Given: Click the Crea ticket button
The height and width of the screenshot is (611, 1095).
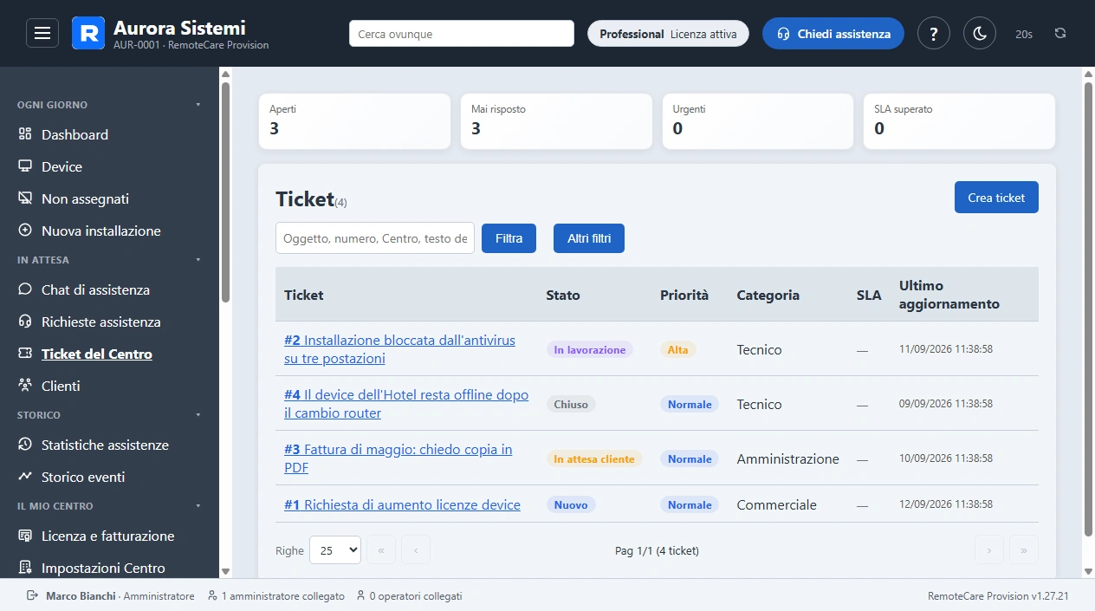Looking at the screenshot, I should pyautogui.click(x=996, y=198).
